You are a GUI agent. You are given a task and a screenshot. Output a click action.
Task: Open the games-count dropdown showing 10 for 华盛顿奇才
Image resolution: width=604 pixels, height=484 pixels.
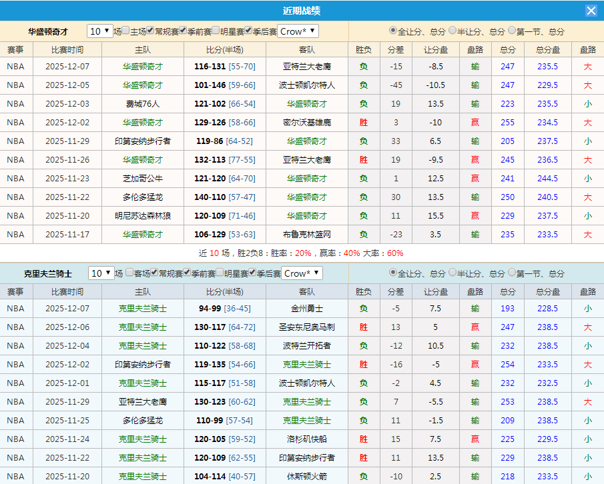(x=100, y=31)
